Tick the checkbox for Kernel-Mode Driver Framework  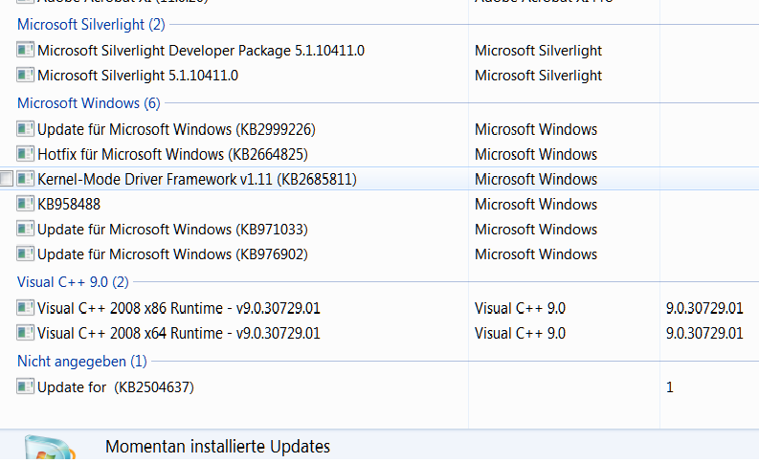pyautogui.click(x=7, y=179)
